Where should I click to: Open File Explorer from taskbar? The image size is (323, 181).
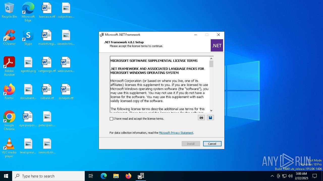pos(116,176)
